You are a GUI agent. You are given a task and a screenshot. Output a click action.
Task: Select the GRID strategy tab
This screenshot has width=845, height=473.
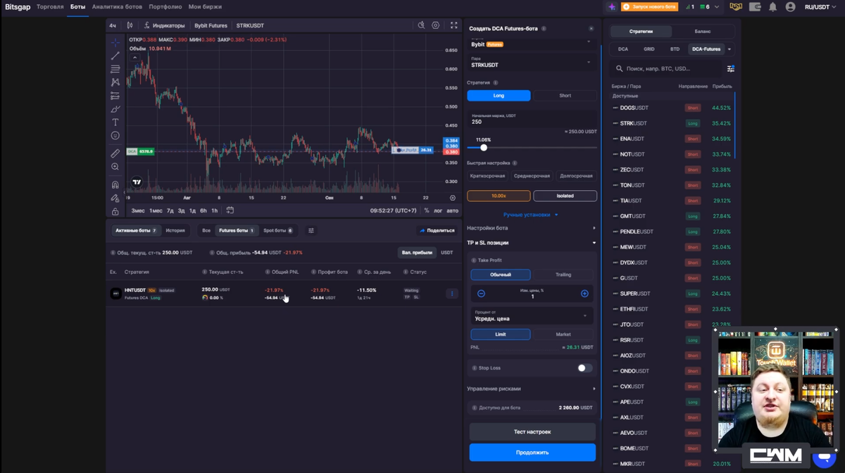[649, 49]
